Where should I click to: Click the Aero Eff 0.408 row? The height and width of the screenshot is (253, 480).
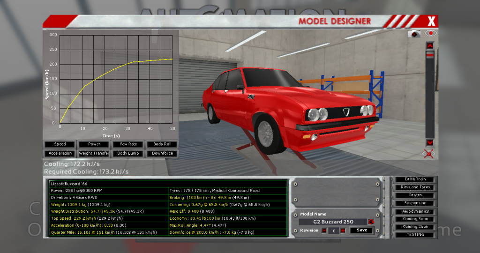228,211
